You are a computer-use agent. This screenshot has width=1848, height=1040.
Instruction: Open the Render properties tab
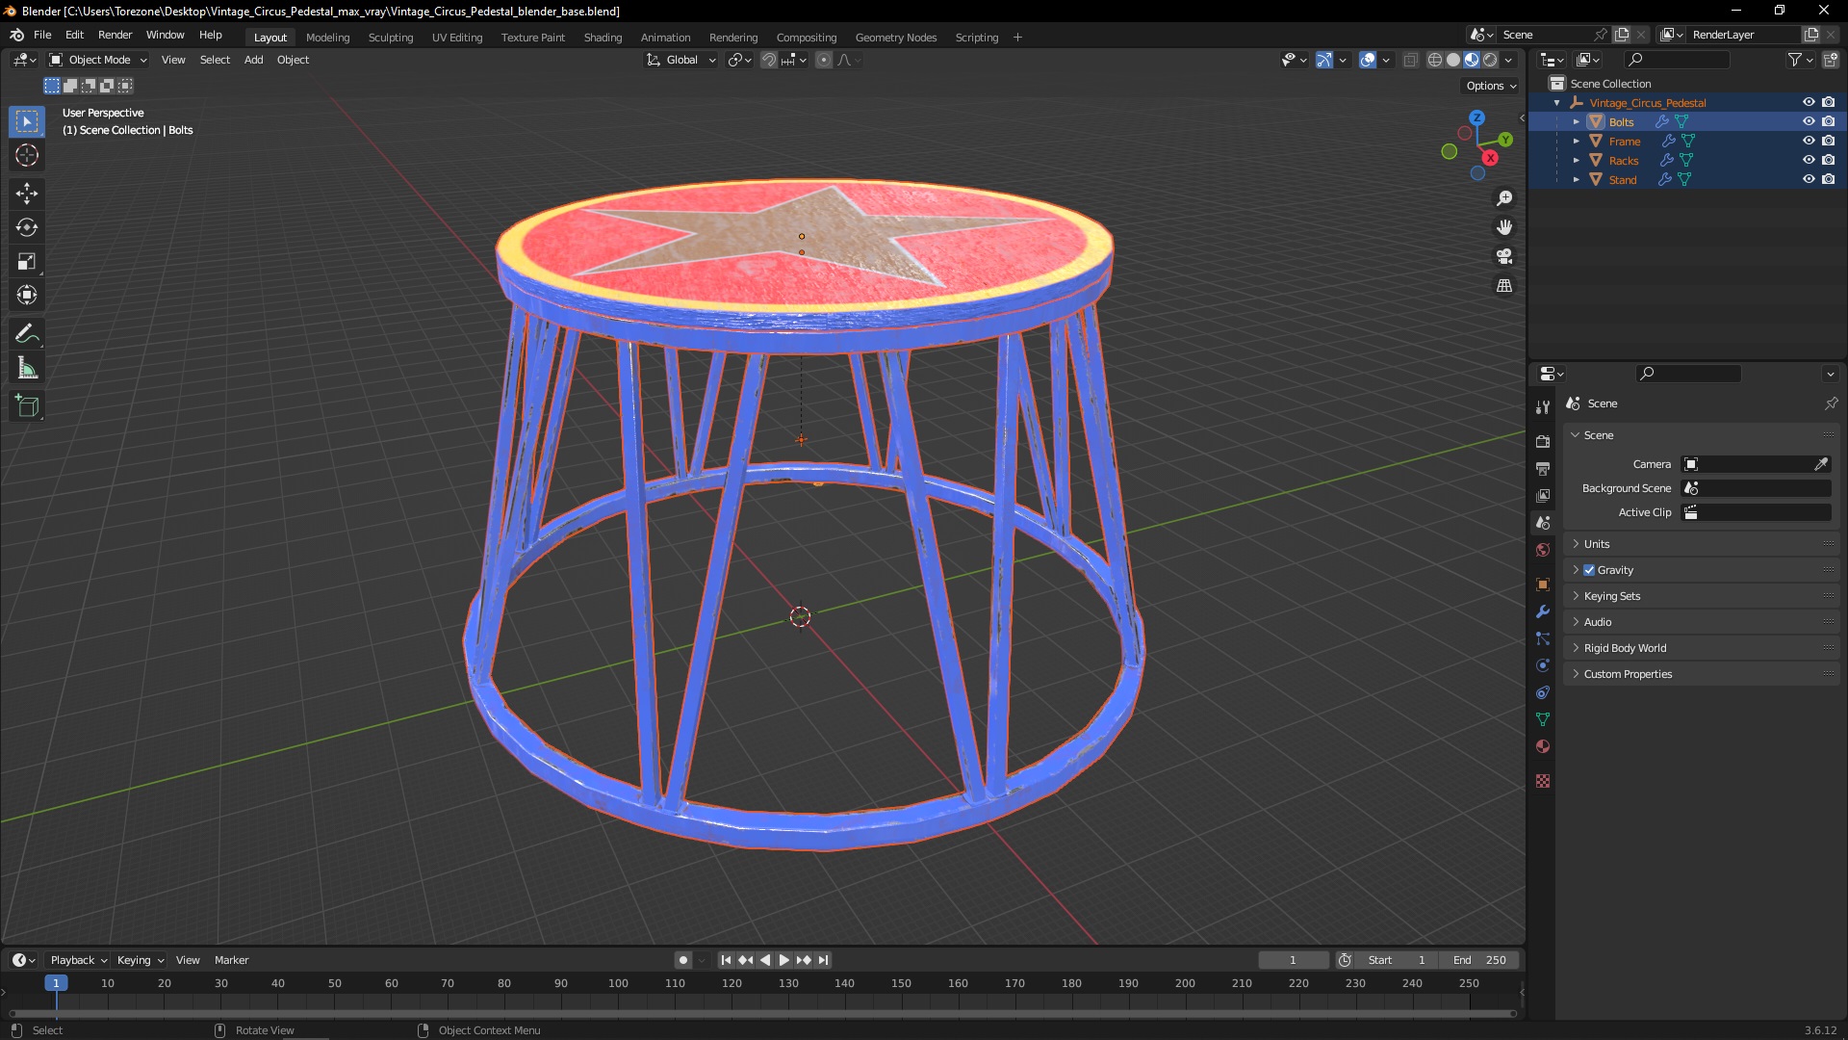(1543, 442)
